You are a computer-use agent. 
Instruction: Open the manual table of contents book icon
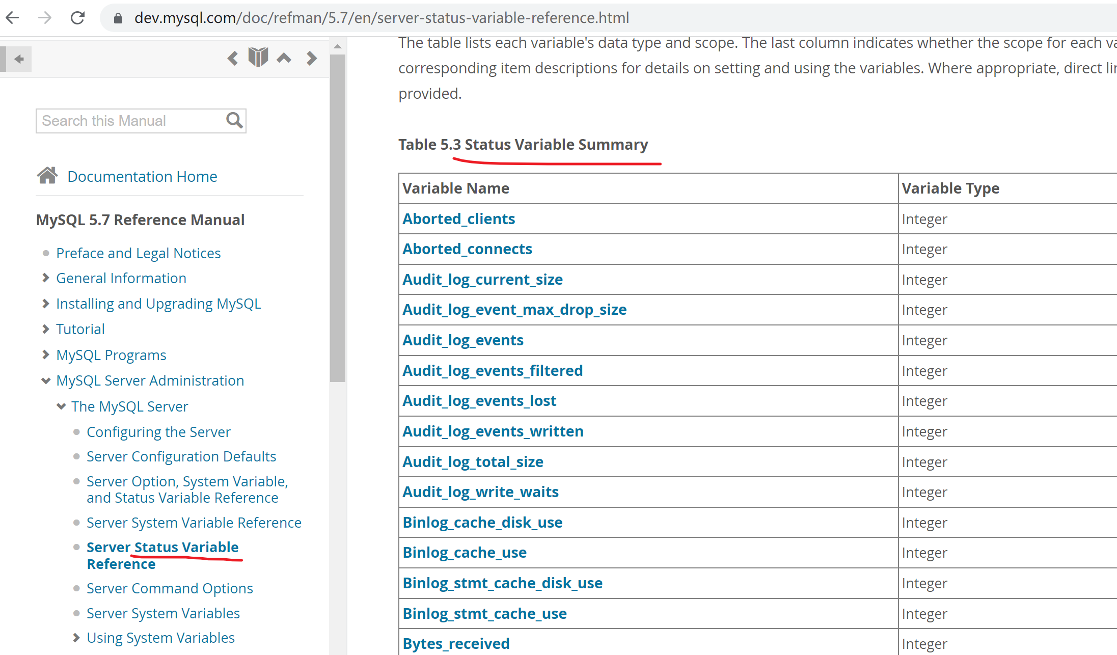(258, 57)
